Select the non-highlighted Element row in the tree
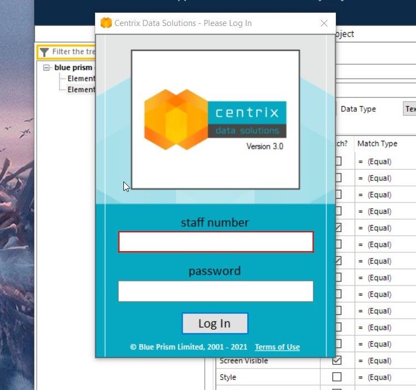The height and width of the screenshot is (390, 416). (81, 79)
